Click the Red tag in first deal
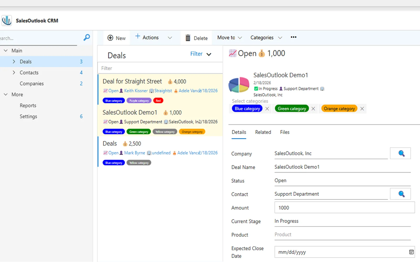The width and height of the screenshot is (420, 262). coord(158,101)
